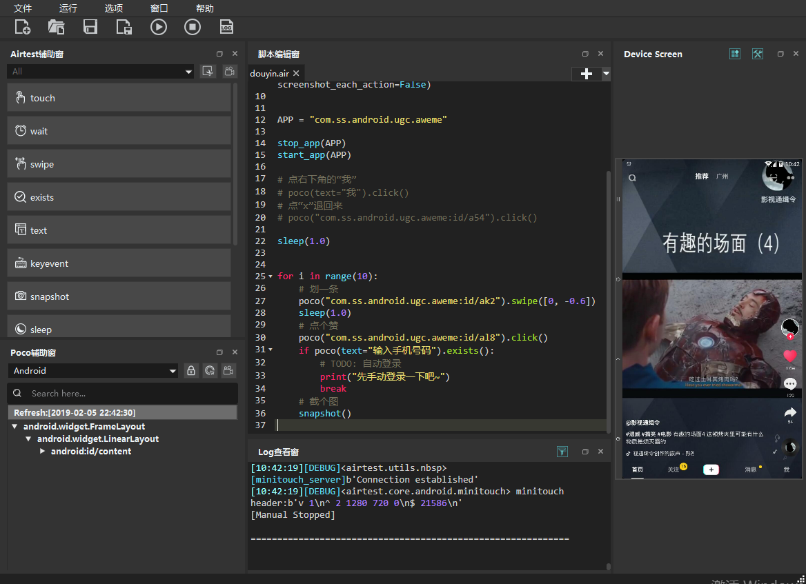Open the 运行 menu
Image resolution: width=806 pixels, height=584 pixels.
coord(68,8)
